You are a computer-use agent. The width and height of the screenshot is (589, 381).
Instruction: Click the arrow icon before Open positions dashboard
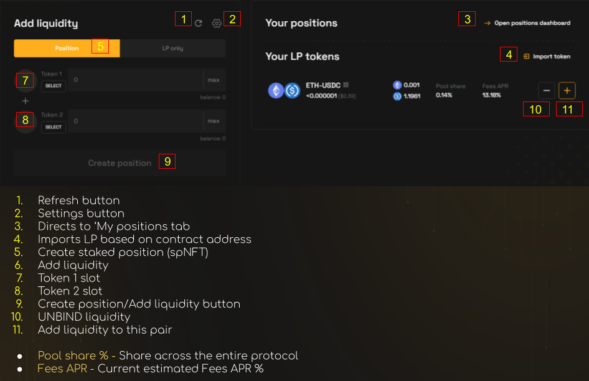coord(488,23)
